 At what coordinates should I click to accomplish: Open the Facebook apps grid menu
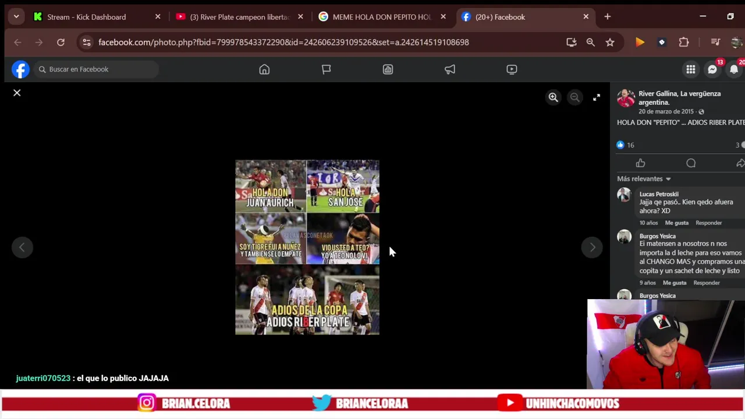[690, 69]
